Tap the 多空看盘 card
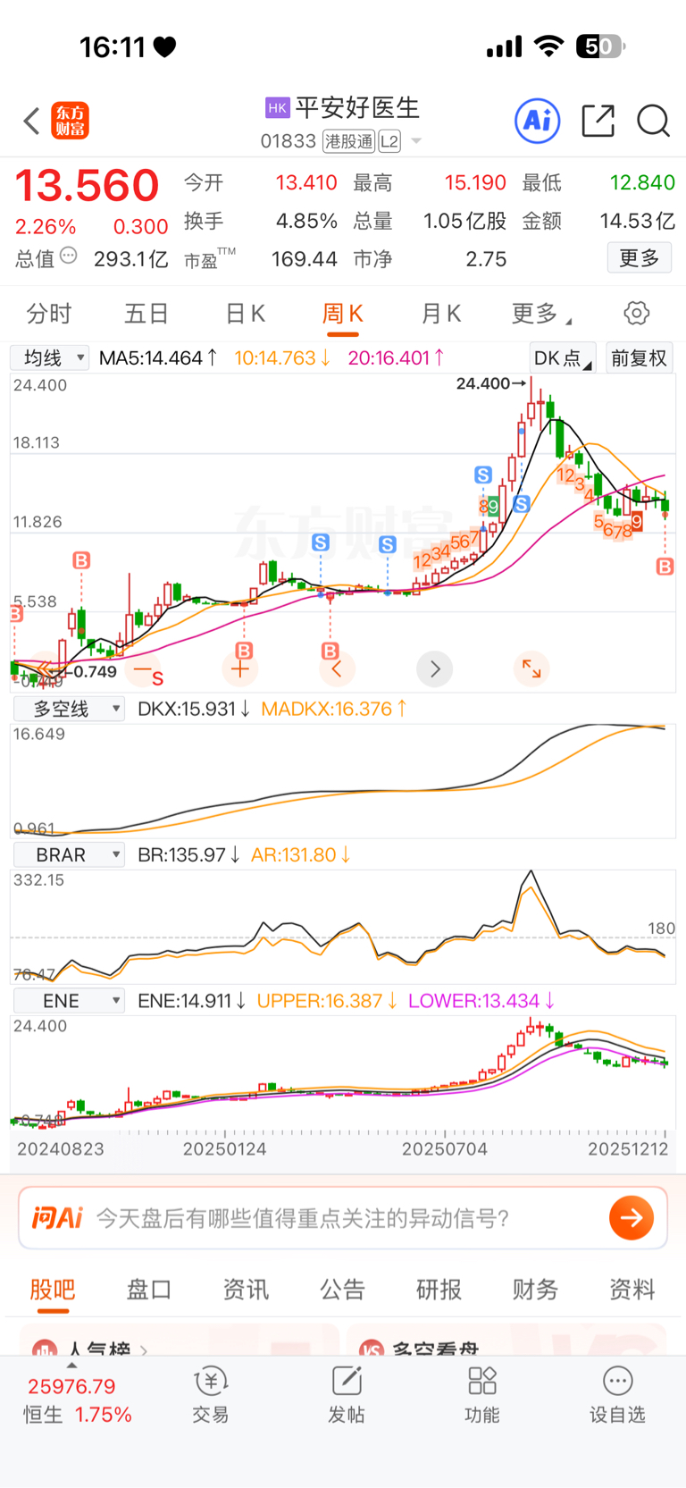 (x=507, y=1341)
